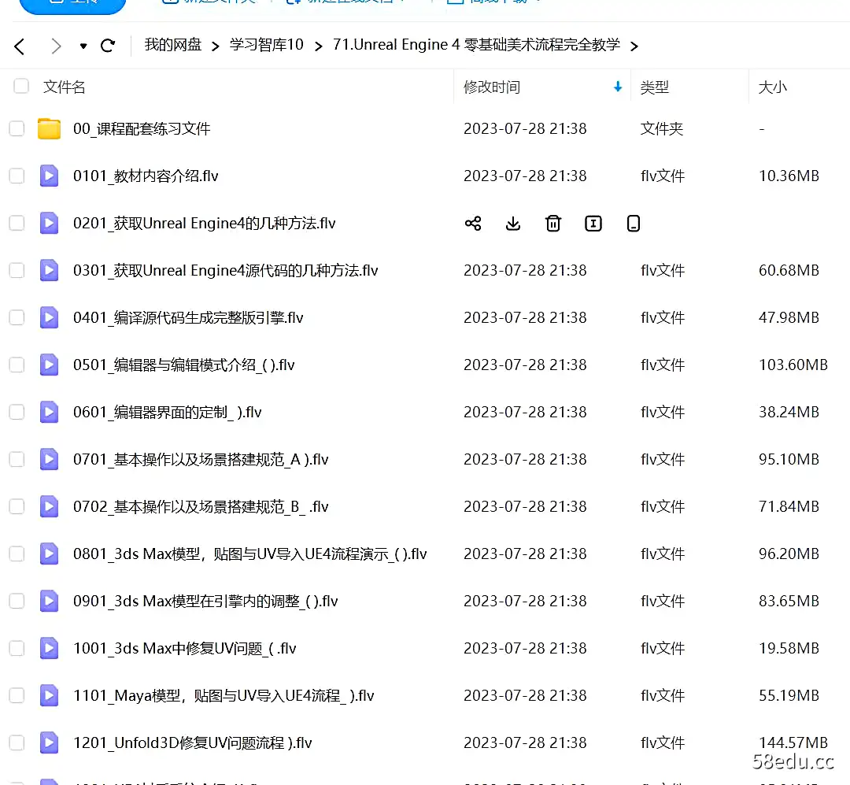Expand the breadcrumb chevron after the course folder

pyautogui.click(x=634, y=45)
